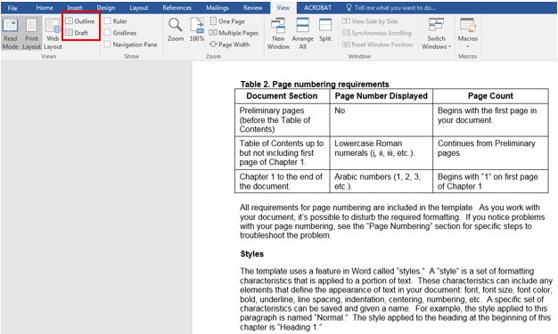558x334 pixels.
Task: Open the Mailings tab
Action: click(217, 7)
